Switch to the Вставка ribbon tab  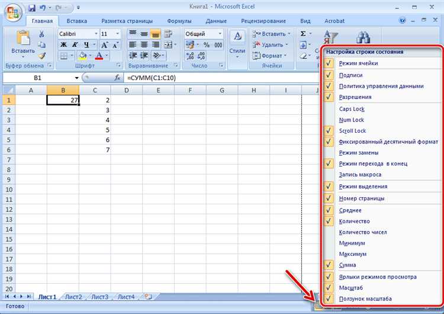coord(76,21)
